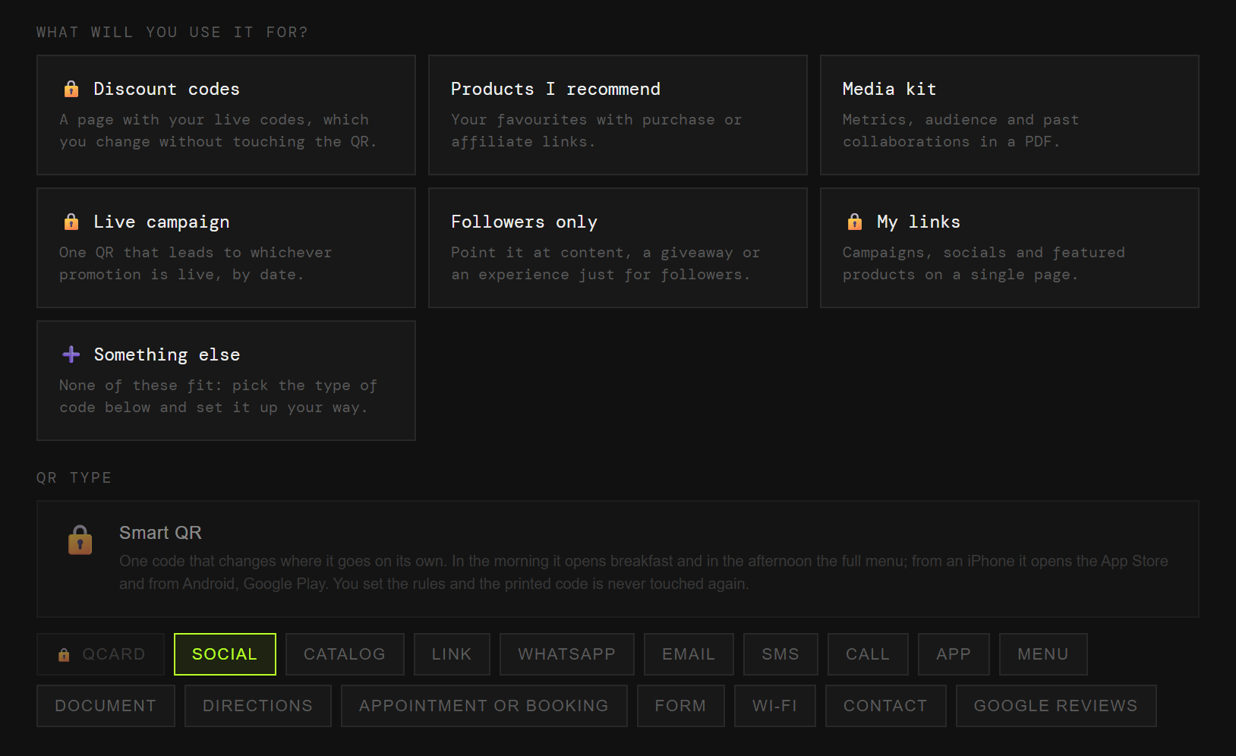Pick the Followers only card
Screen dimensions: 1236x756
(618, 247)
